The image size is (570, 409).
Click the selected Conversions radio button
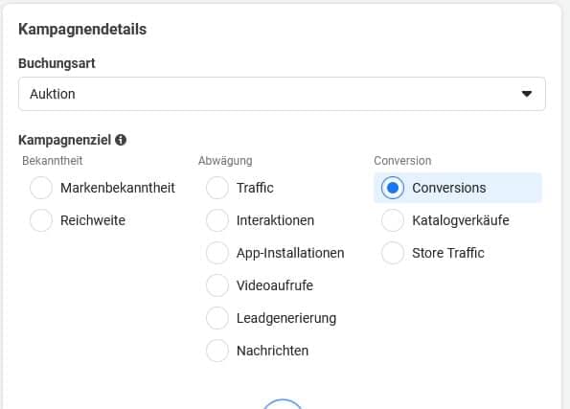tap(393, 188)
